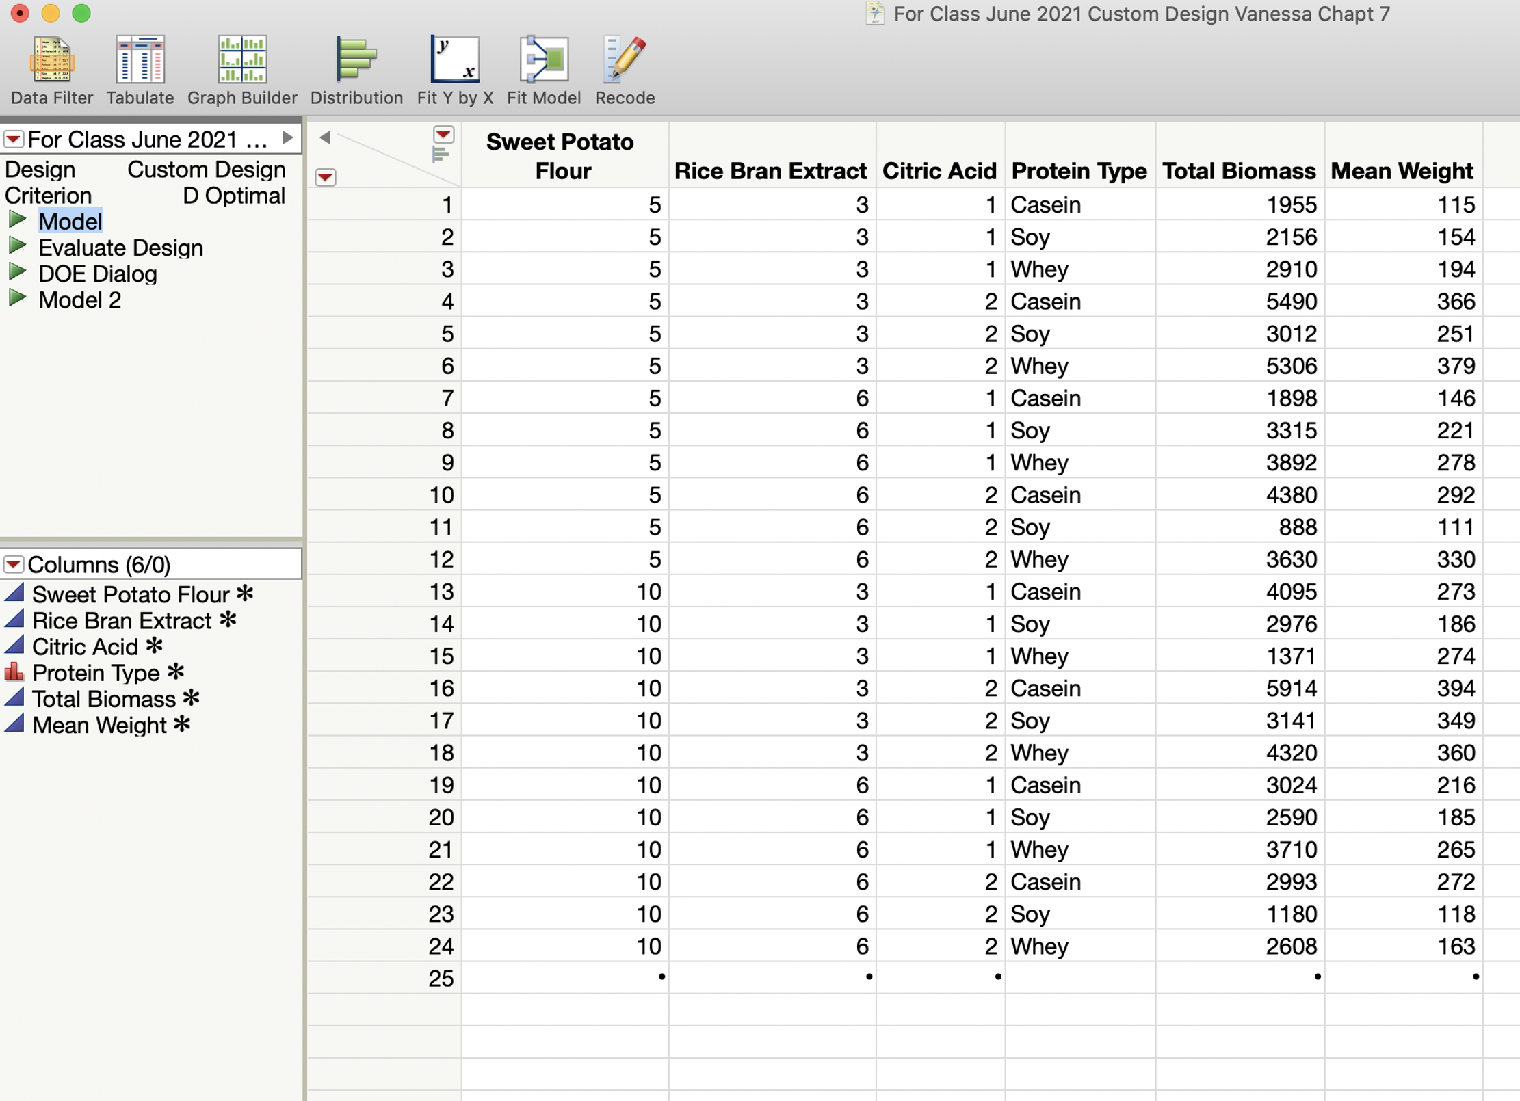Click asterisk property icon beside Citric Acid
Image resolution: width=1520 pixels, height=1101 pixels.
click(155, 645)
